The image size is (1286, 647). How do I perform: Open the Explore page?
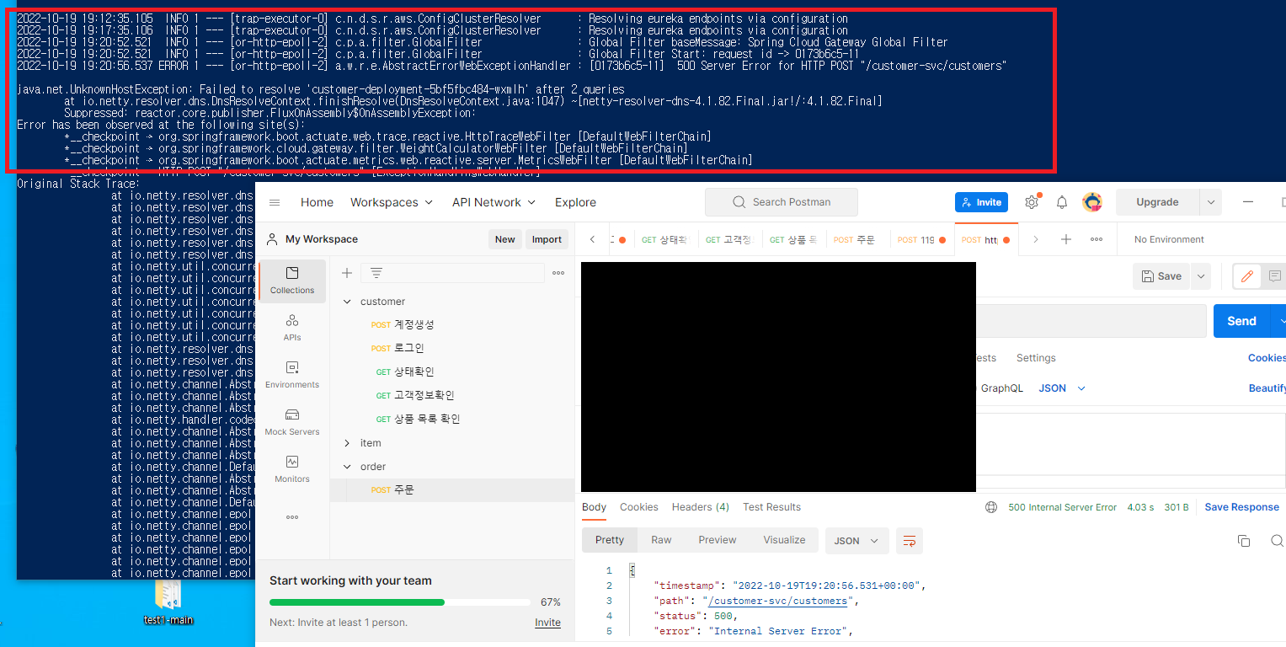pos(575,202)
